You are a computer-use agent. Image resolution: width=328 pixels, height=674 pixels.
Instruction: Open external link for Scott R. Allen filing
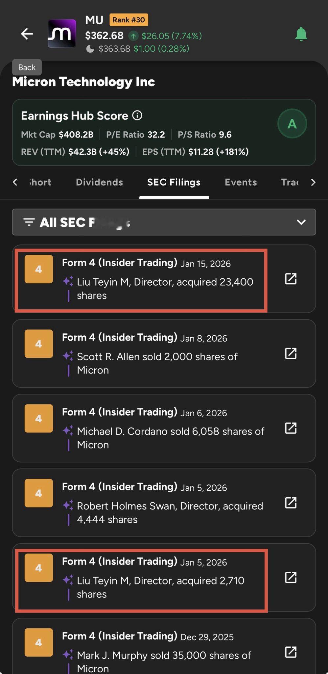291,353
